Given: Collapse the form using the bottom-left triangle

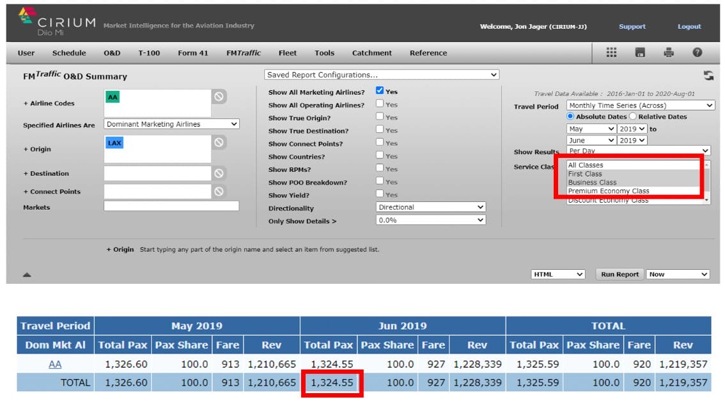Looking at the screenshot, I should pyautogui.click(x=27, y=275).
